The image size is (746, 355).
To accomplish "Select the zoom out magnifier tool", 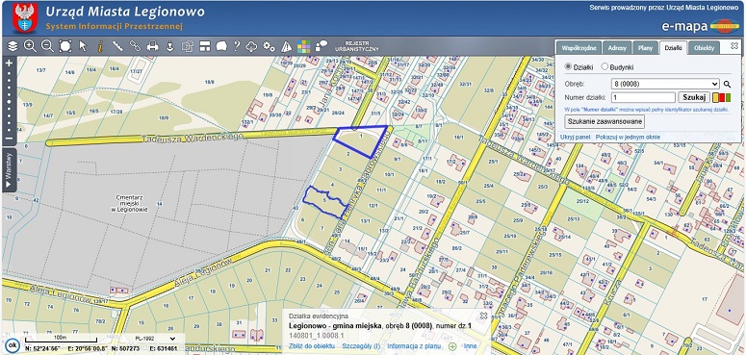I will pos(47,46).
